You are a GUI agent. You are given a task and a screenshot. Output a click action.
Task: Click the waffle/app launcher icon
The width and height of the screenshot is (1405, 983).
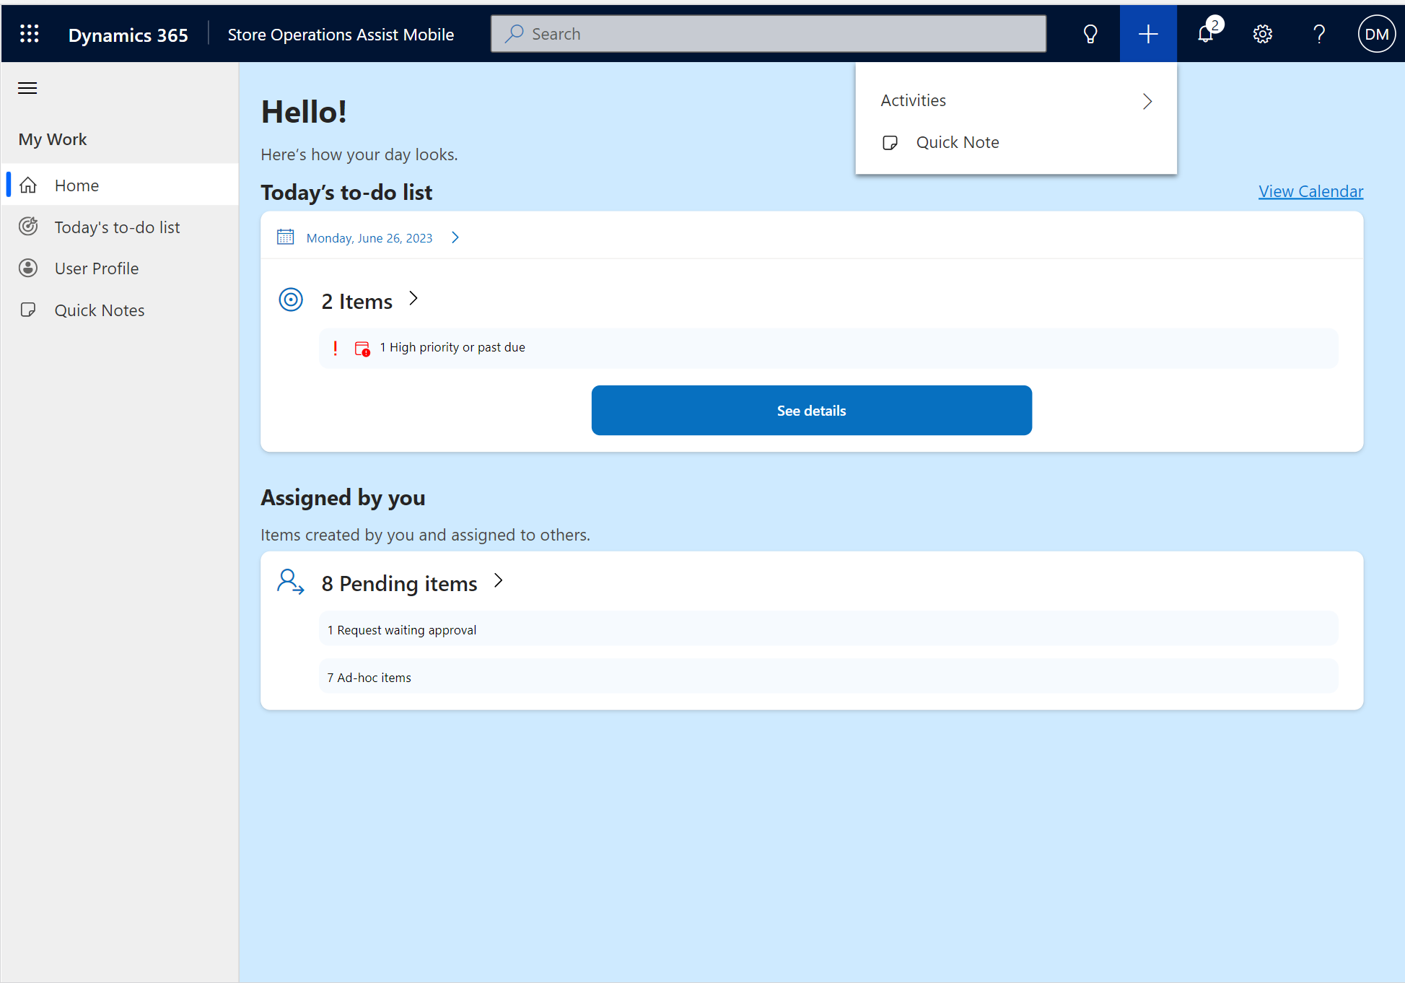(29, 33)
